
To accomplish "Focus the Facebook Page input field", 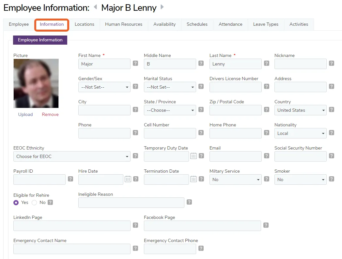I will (x=202, y=226).
